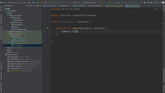The image size is (165, 93).
Task: Open gradle.properties (Project Properties) file
Action: [x=22, y=66]
